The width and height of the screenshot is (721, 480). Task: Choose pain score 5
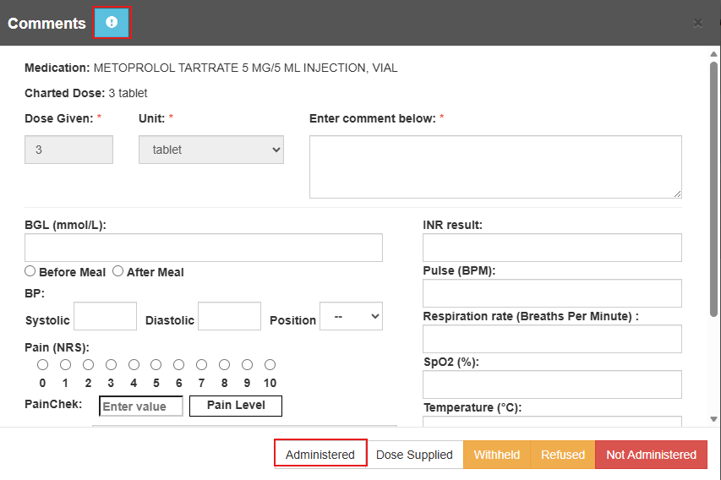point(156,364)
